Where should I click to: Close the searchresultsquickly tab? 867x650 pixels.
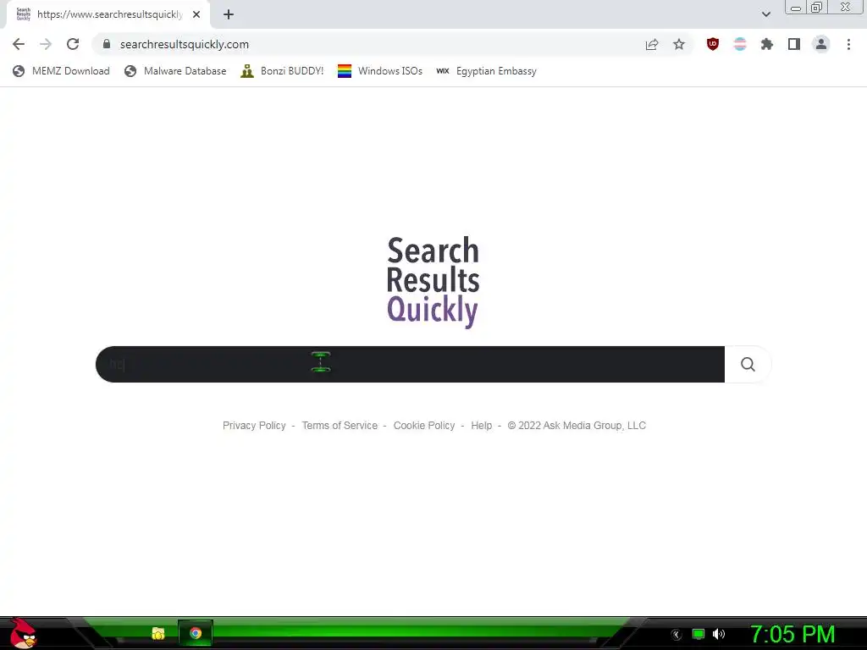tap(196, 14)
